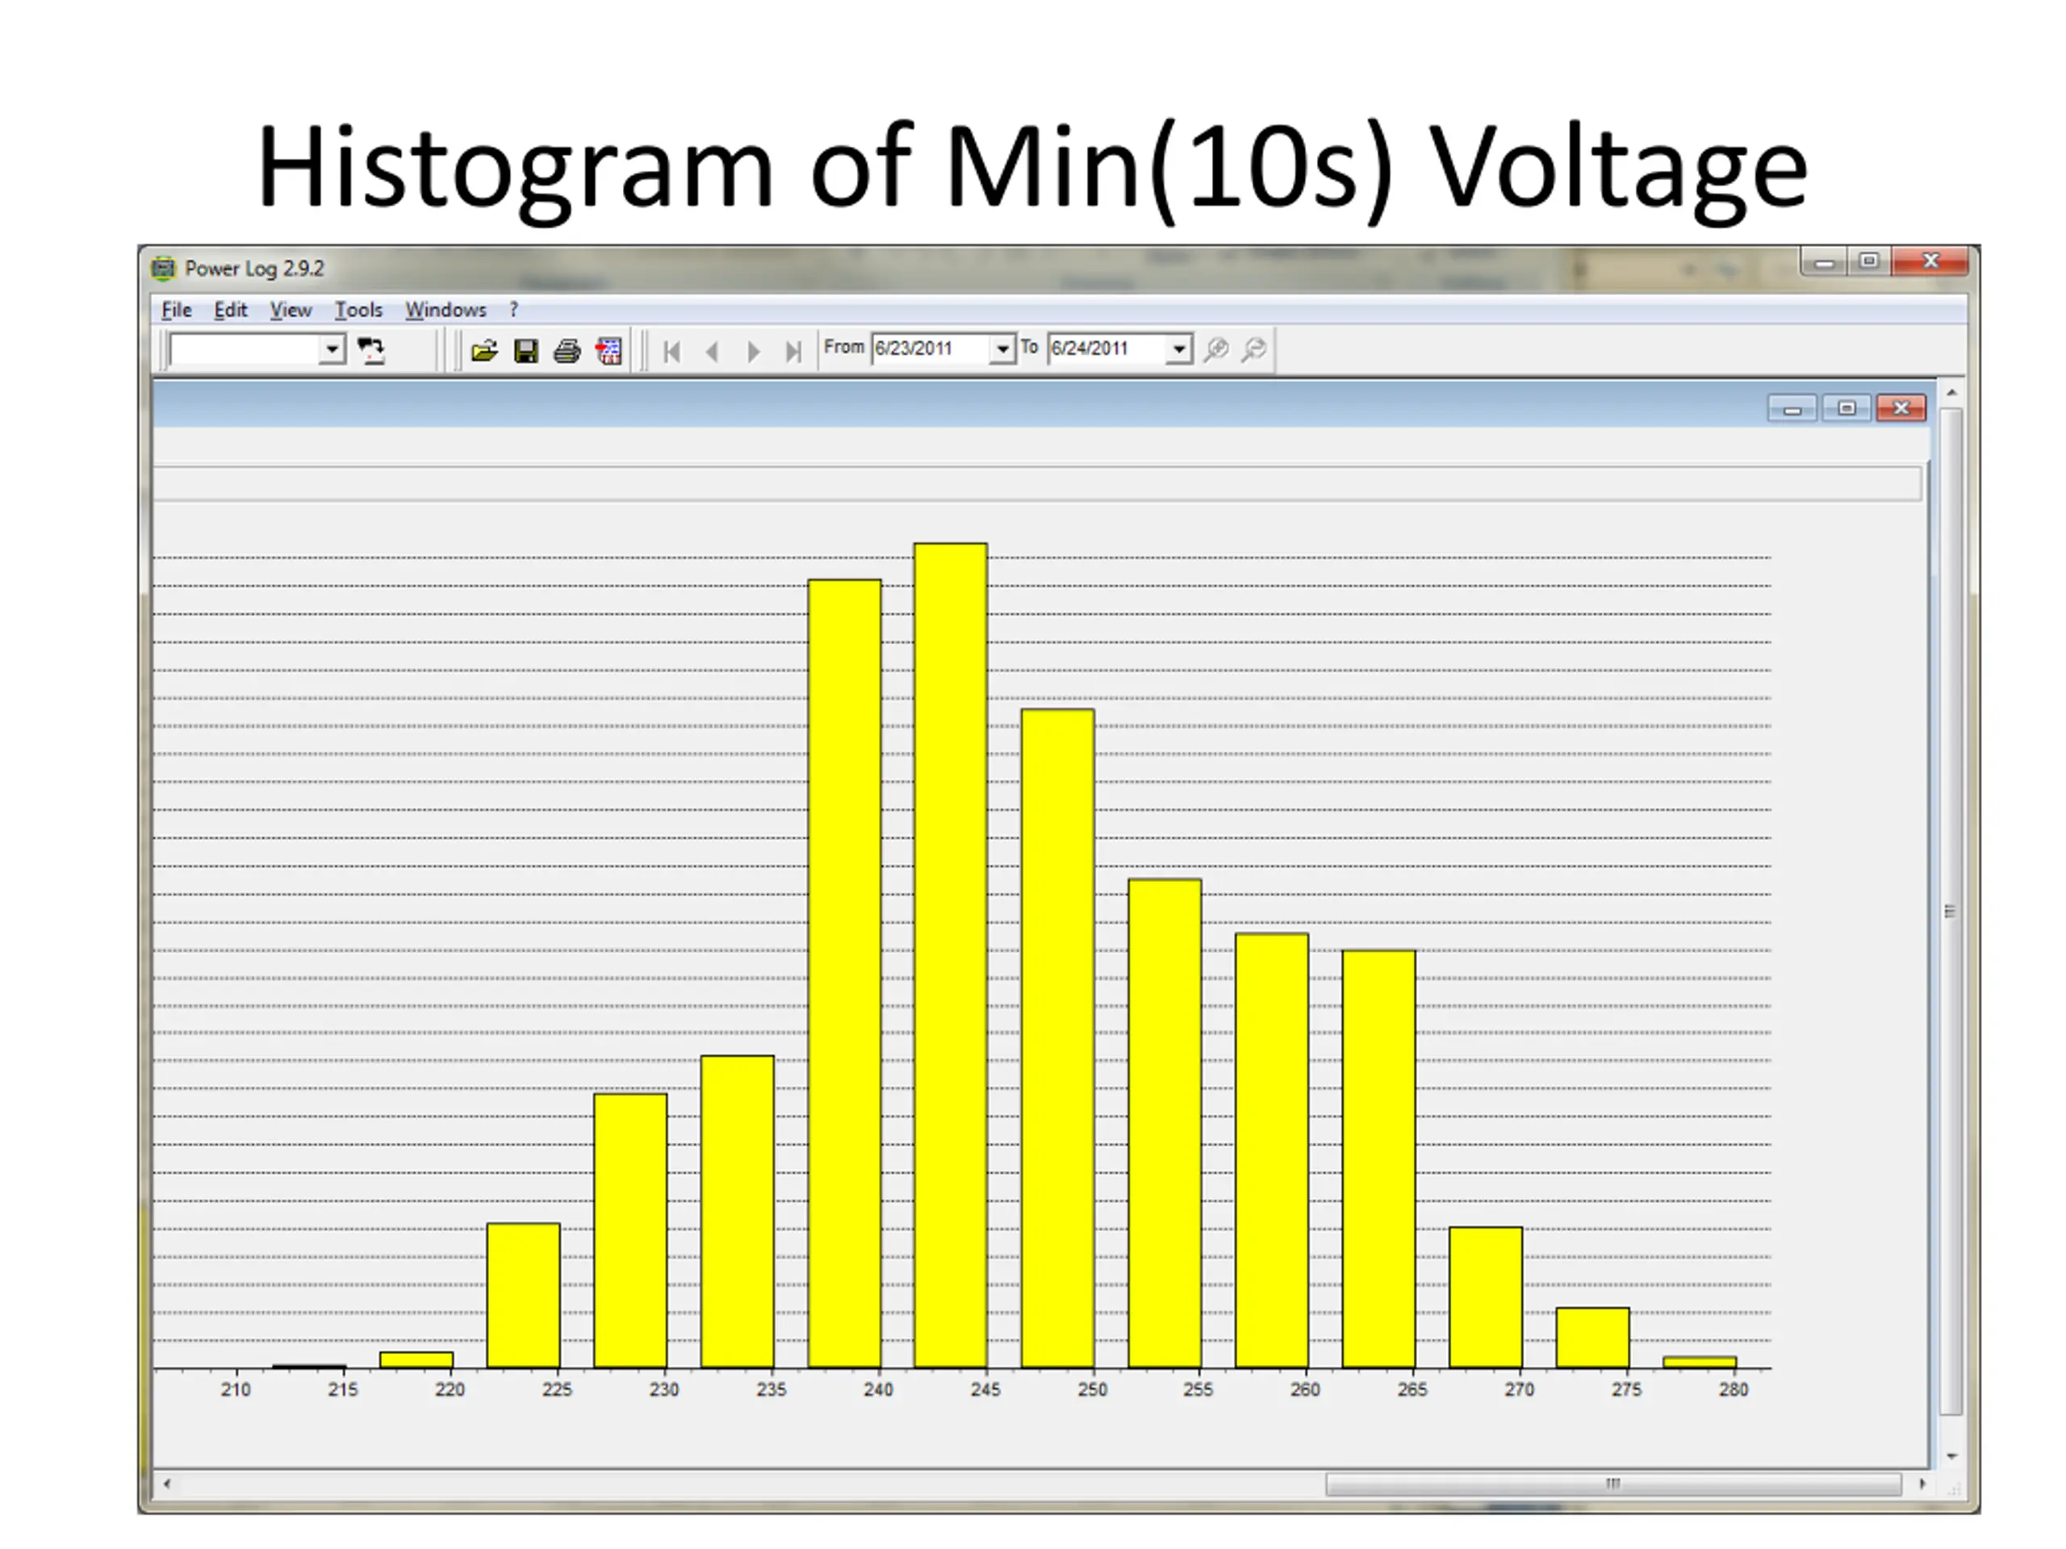Click the Power Log app icon in title bar
The image size is (2066, 1549).
click(164, 268)
